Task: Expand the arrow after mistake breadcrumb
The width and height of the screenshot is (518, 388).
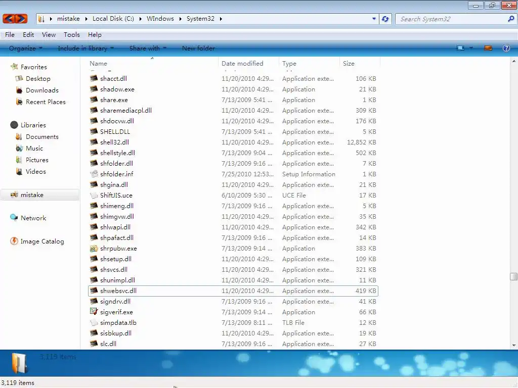Action: [x=86, y=19]
